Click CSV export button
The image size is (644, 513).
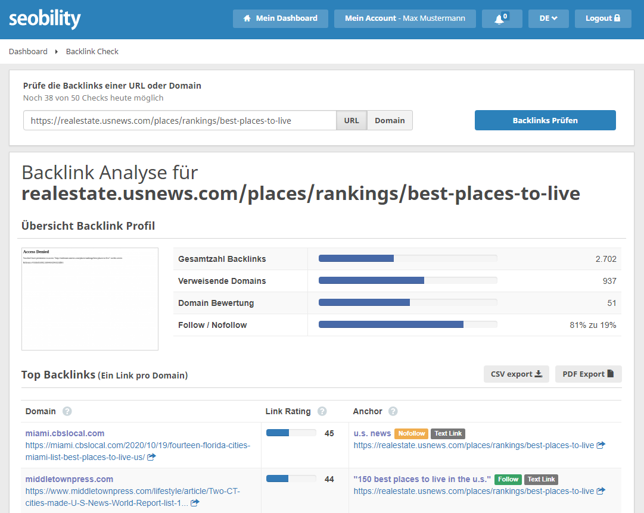coord(517,374)
